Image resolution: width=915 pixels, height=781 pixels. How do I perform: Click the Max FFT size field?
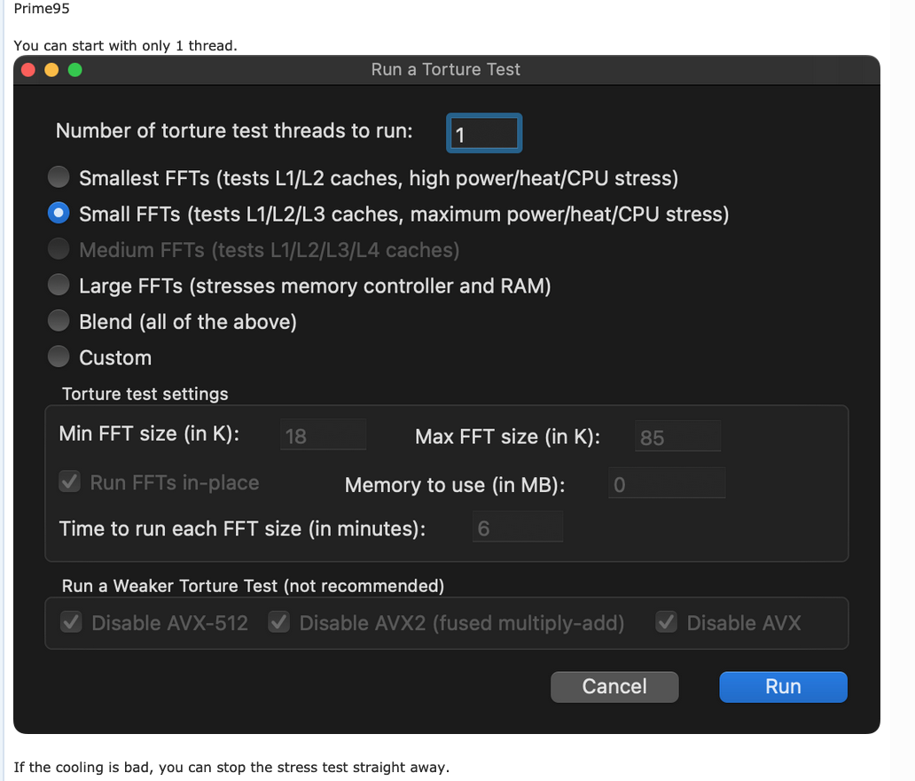pyautogui.click(x=677, y=437)
